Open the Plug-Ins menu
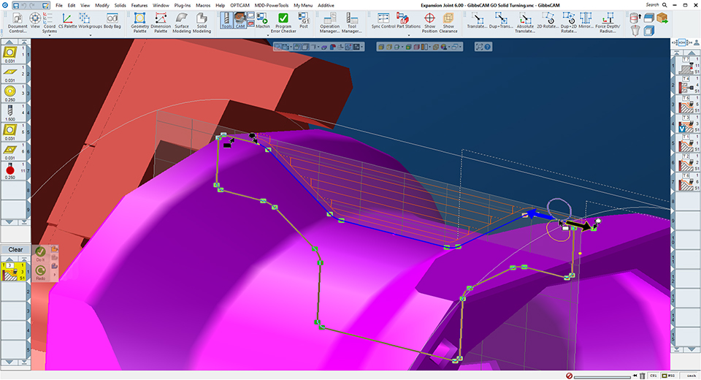Image resolution: width=701 pixels, height=380 pixels. [x=183, y=5]
